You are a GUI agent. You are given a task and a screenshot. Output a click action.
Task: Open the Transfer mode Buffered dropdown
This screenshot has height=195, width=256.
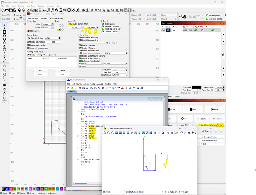click(x=120, y=75)
